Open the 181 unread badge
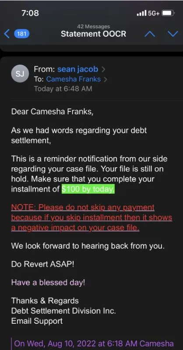Image resolution: width=183 pixels, height=350 pixels. [22, 34]
